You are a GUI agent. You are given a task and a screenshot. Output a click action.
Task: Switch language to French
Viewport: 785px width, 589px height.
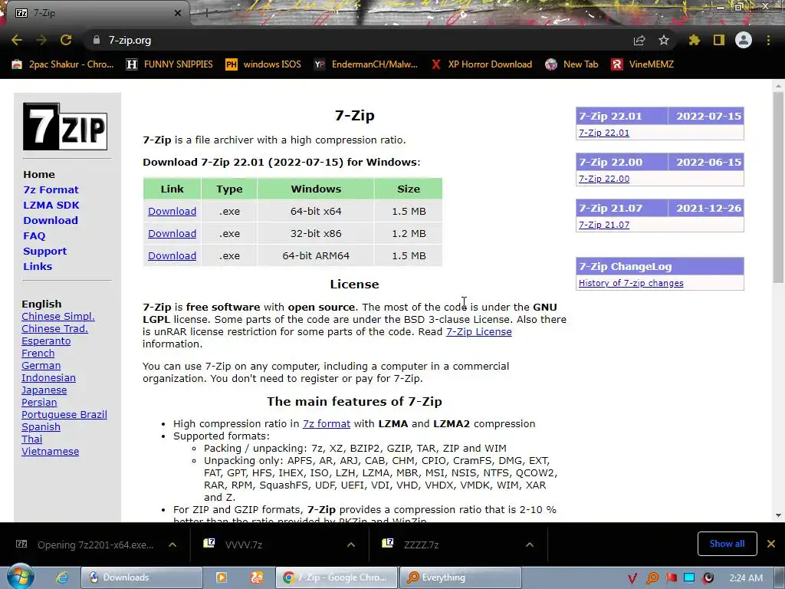(x=38, y=353)
